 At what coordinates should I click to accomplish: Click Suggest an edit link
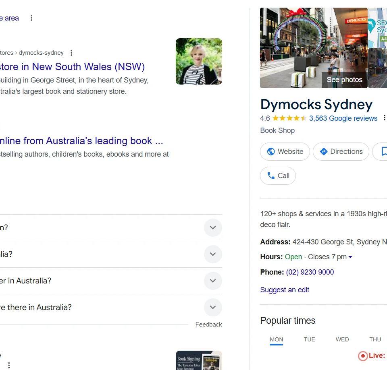285,289
